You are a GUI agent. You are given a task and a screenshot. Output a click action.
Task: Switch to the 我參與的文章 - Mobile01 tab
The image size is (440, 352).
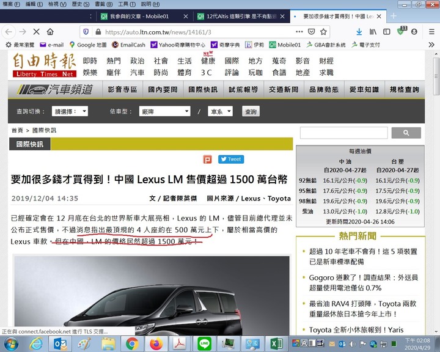click(139, 16)
